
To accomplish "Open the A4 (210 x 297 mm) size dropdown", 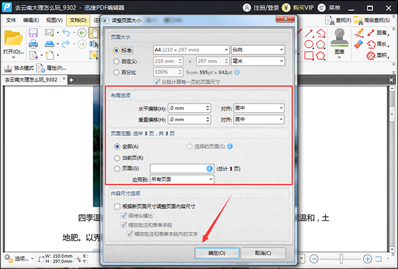I will (192, 50).
